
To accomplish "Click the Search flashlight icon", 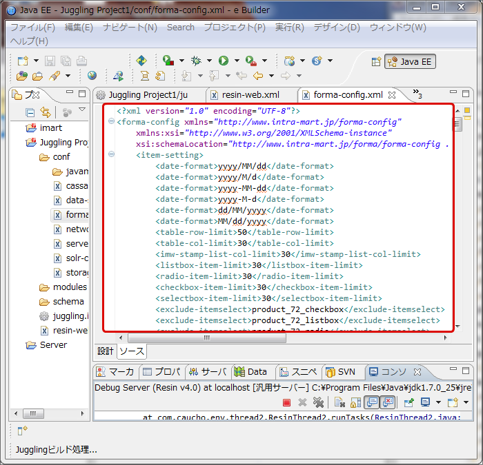I will pyautogui.click(x=55, y=76).
